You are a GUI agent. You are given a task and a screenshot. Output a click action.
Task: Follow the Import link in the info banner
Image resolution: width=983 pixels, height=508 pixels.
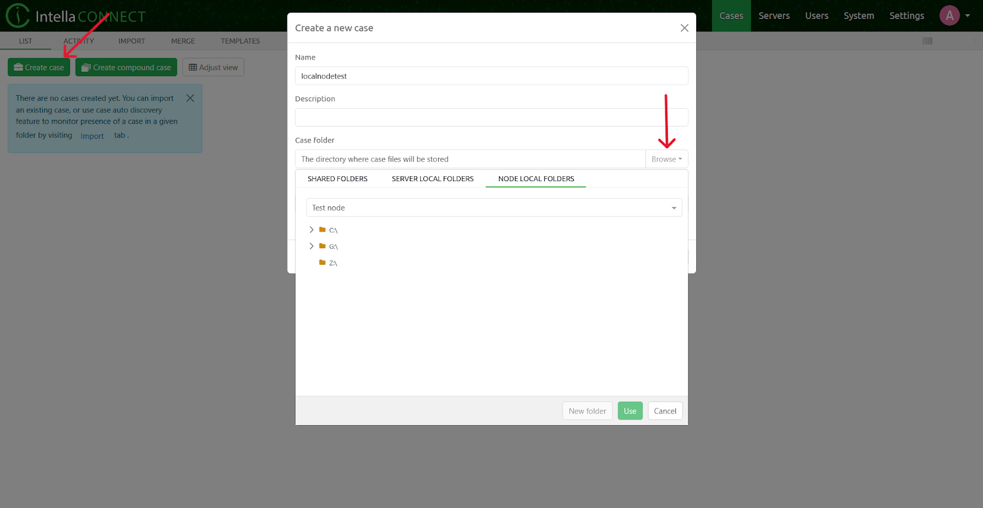(x=92, y=136)
